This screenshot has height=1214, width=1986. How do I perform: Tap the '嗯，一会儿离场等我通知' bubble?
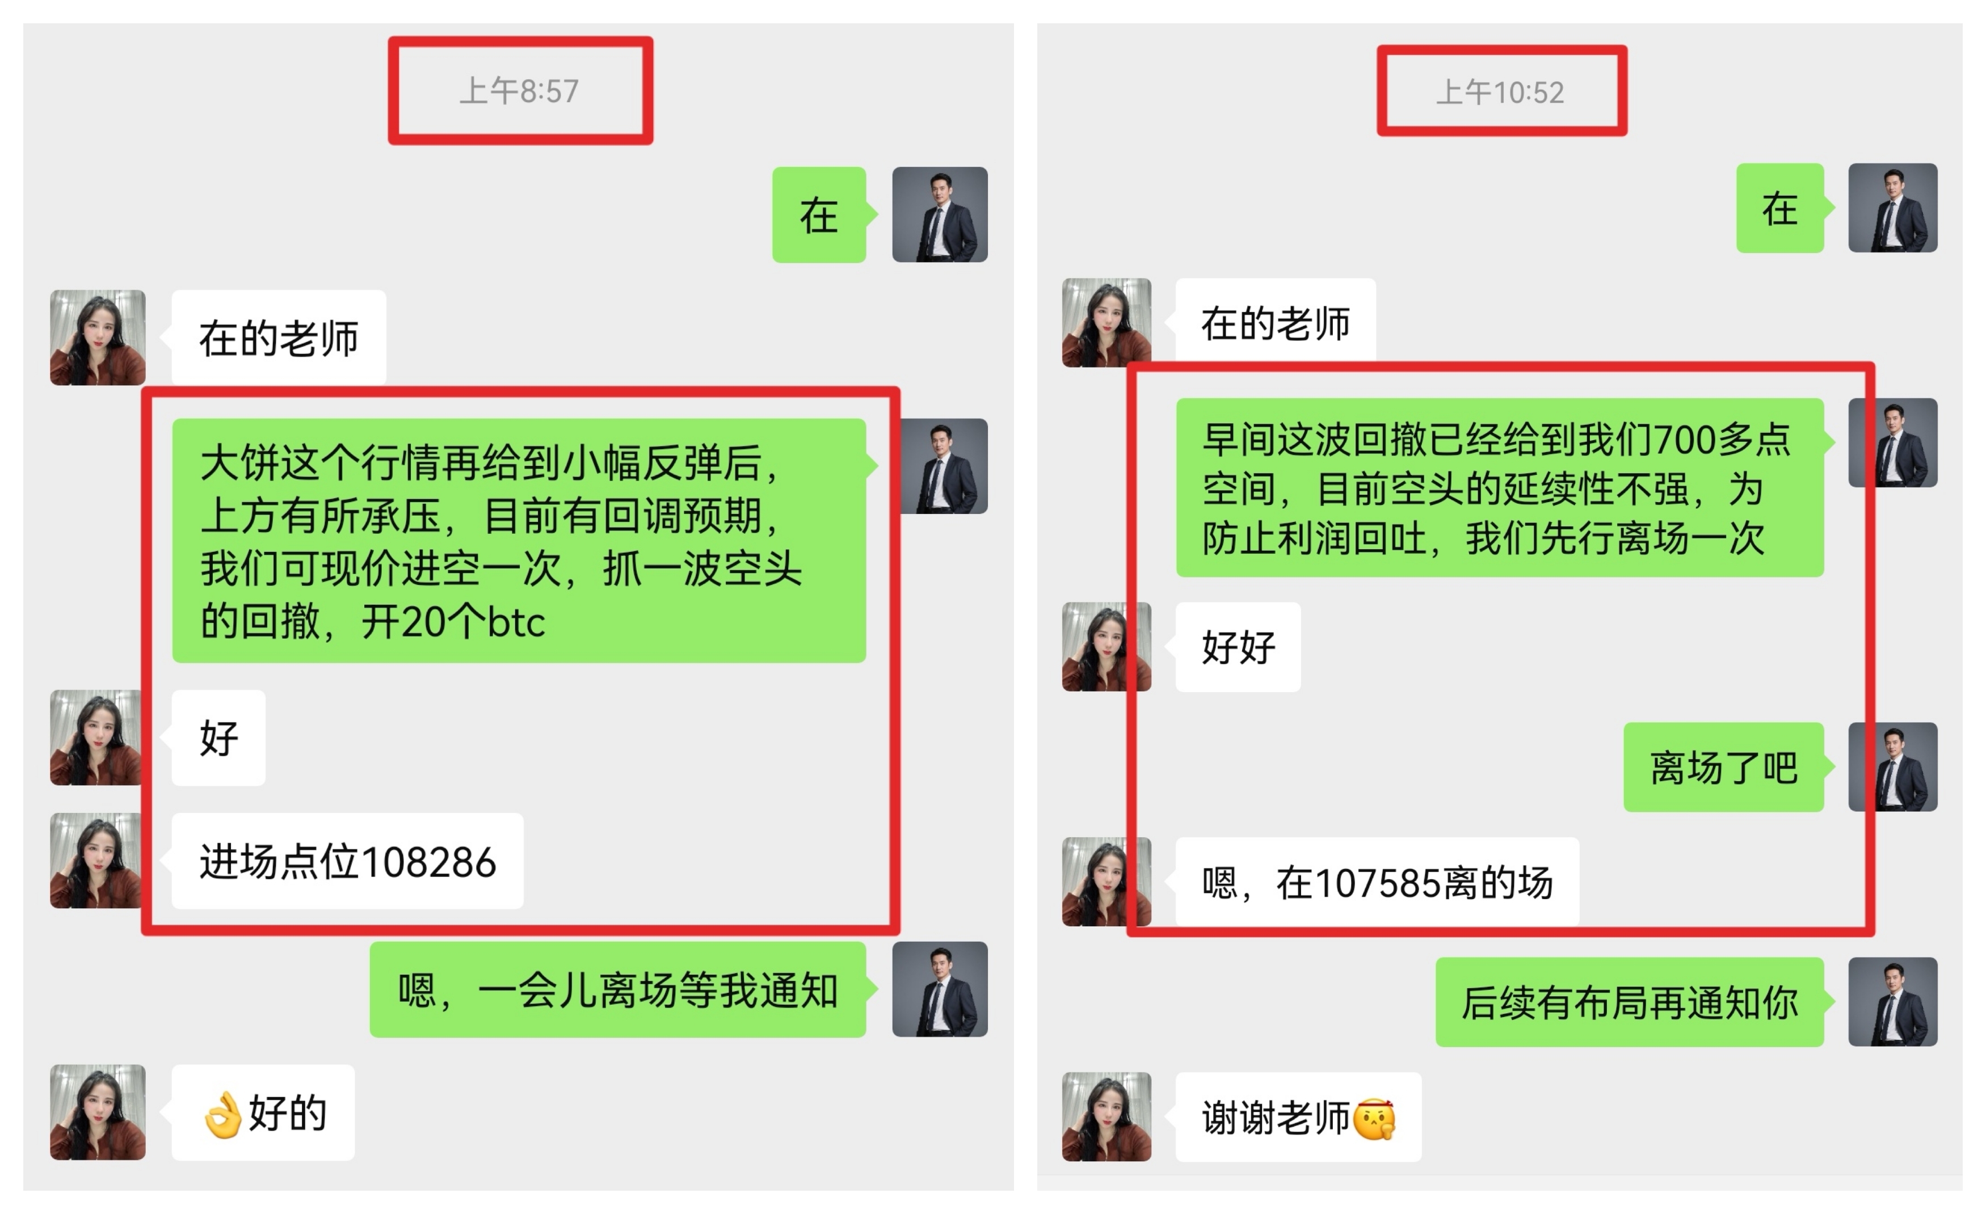617,989
